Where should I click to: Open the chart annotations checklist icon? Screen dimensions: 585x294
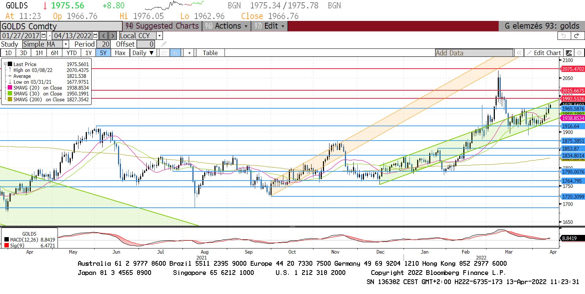(x=569, y=53)
